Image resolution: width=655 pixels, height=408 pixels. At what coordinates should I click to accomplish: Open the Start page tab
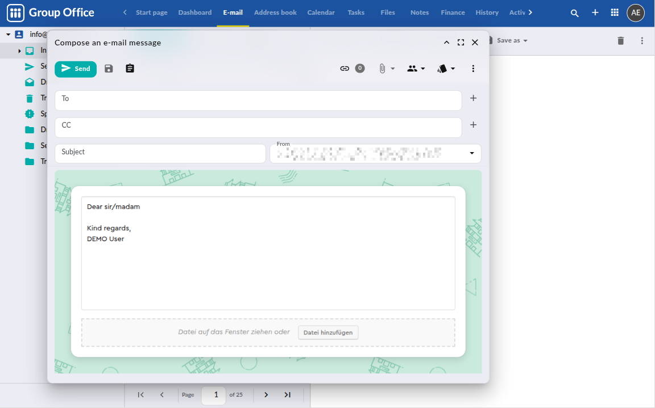click(152, 12)
